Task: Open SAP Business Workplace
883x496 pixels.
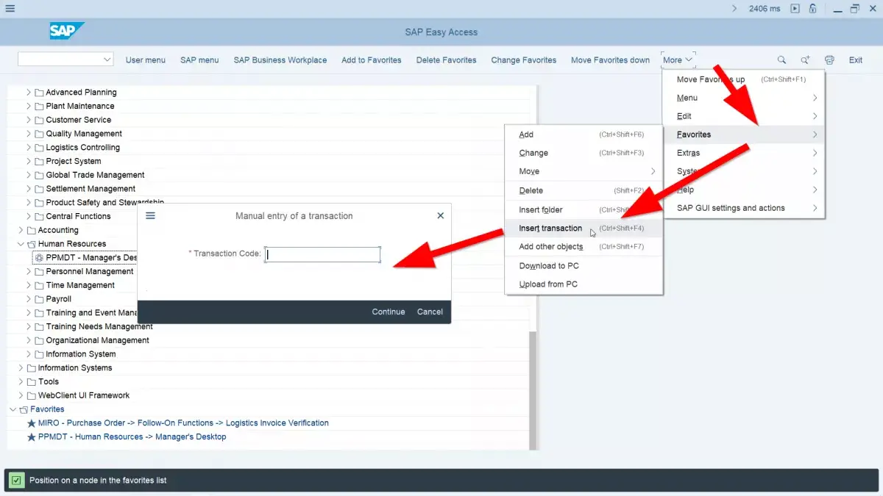Action: coord(280,60)
